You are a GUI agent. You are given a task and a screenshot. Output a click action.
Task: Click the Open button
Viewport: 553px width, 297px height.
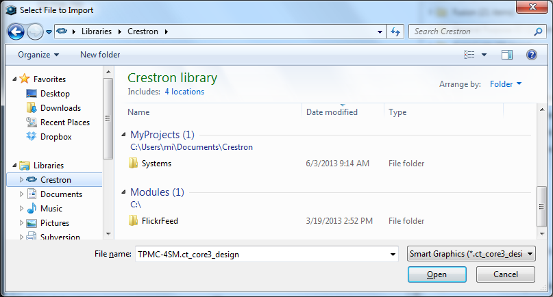437,274
